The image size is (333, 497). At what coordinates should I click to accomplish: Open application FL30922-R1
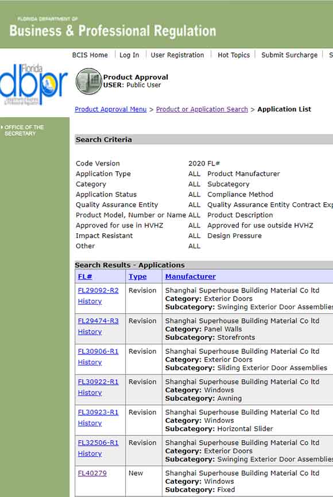pyautogui.click(x=98, y=382)
